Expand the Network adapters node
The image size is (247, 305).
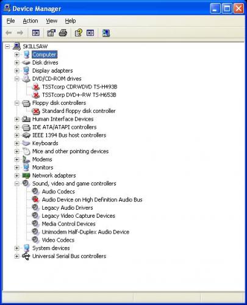coord(17,176)
